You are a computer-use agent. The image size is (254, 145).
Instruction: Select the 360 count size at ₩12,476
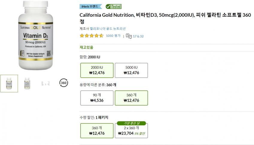(131, 98)
